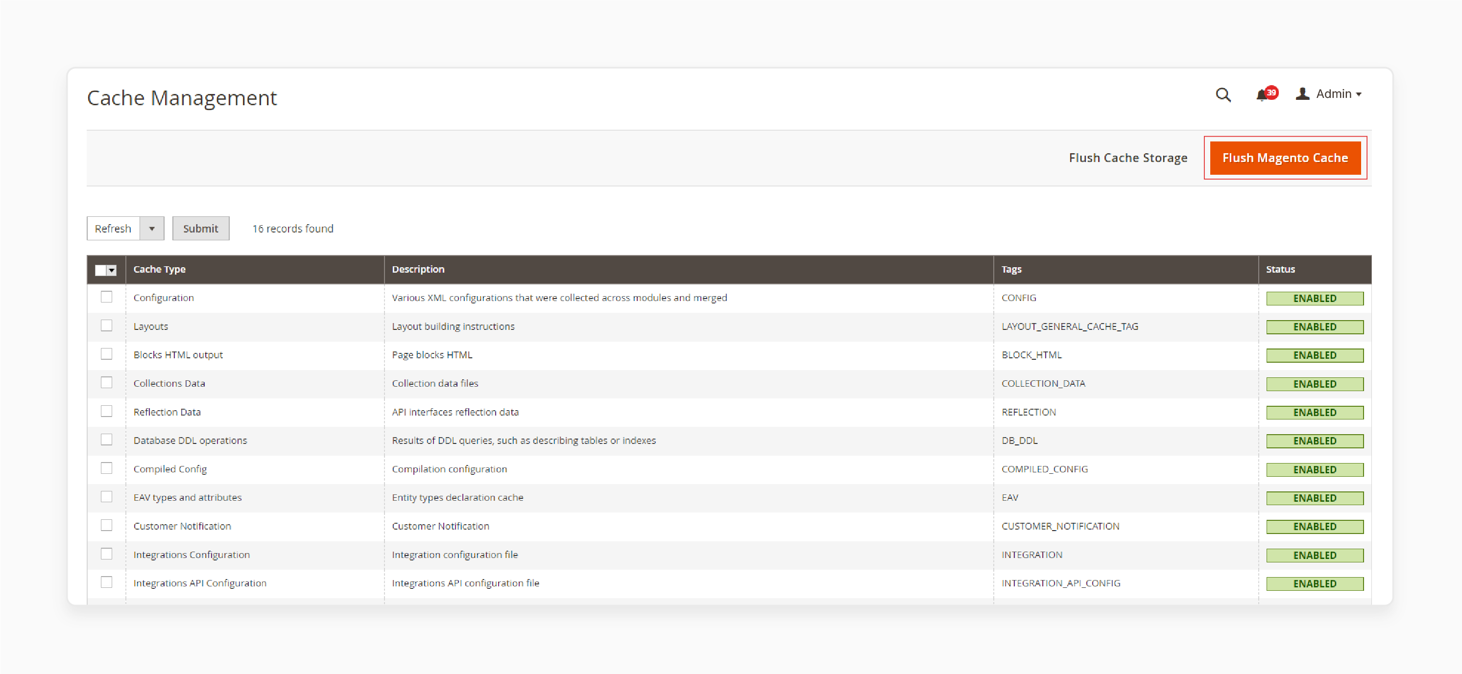The image size is (1462, 674).
Task: Click the notifications bell icon
Action: pos(1264,94)
